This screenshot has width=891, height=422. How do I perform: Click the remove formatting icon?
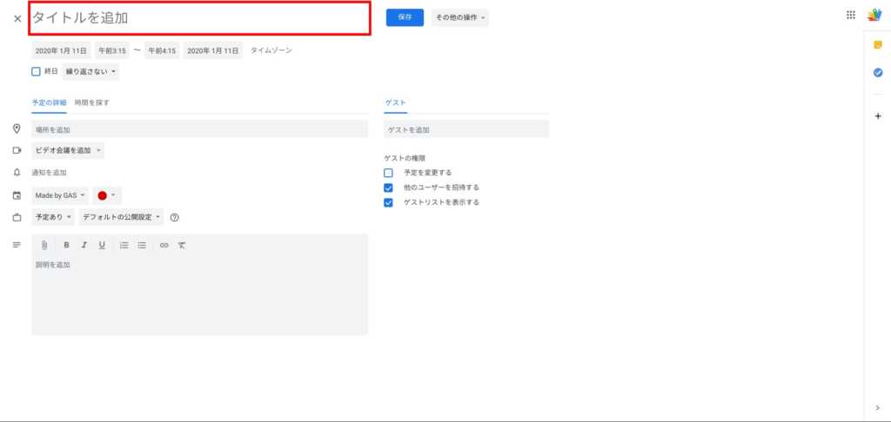click(181, 246)
